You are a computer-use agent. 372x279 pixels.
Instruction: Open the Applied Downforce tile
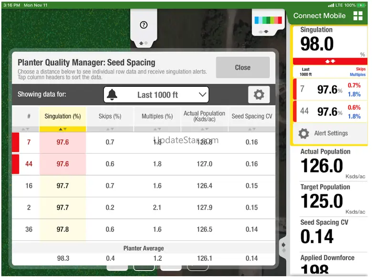[x=330, y=264]
